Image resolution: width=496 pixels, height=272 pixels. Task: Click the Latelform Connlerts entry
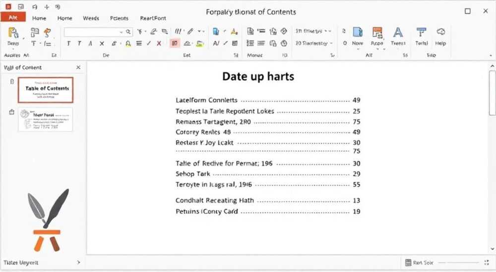pos(206,100)
